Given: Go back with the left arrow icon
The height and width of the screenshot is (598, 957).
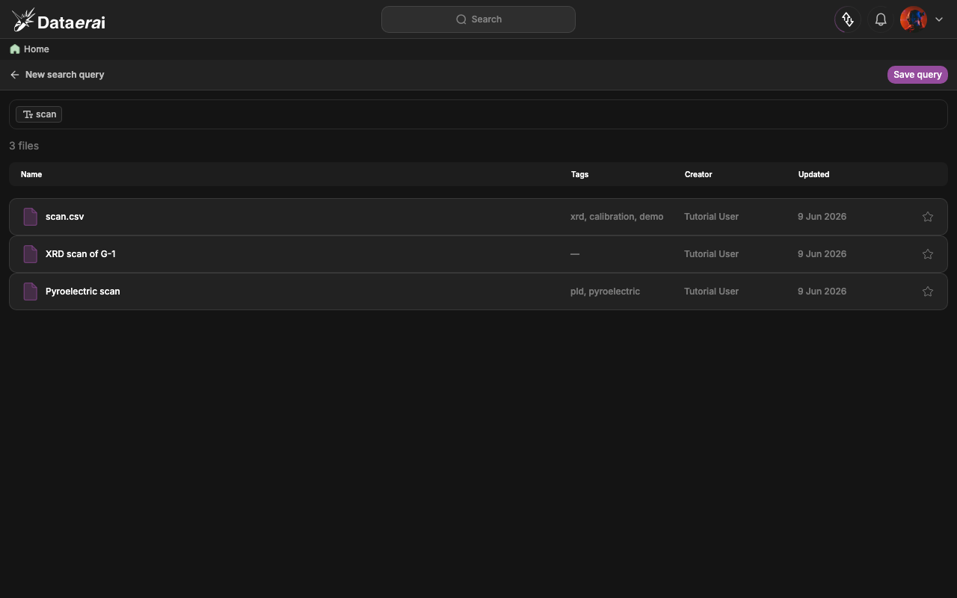Looking at the screenshot, I should coord(14,75).
